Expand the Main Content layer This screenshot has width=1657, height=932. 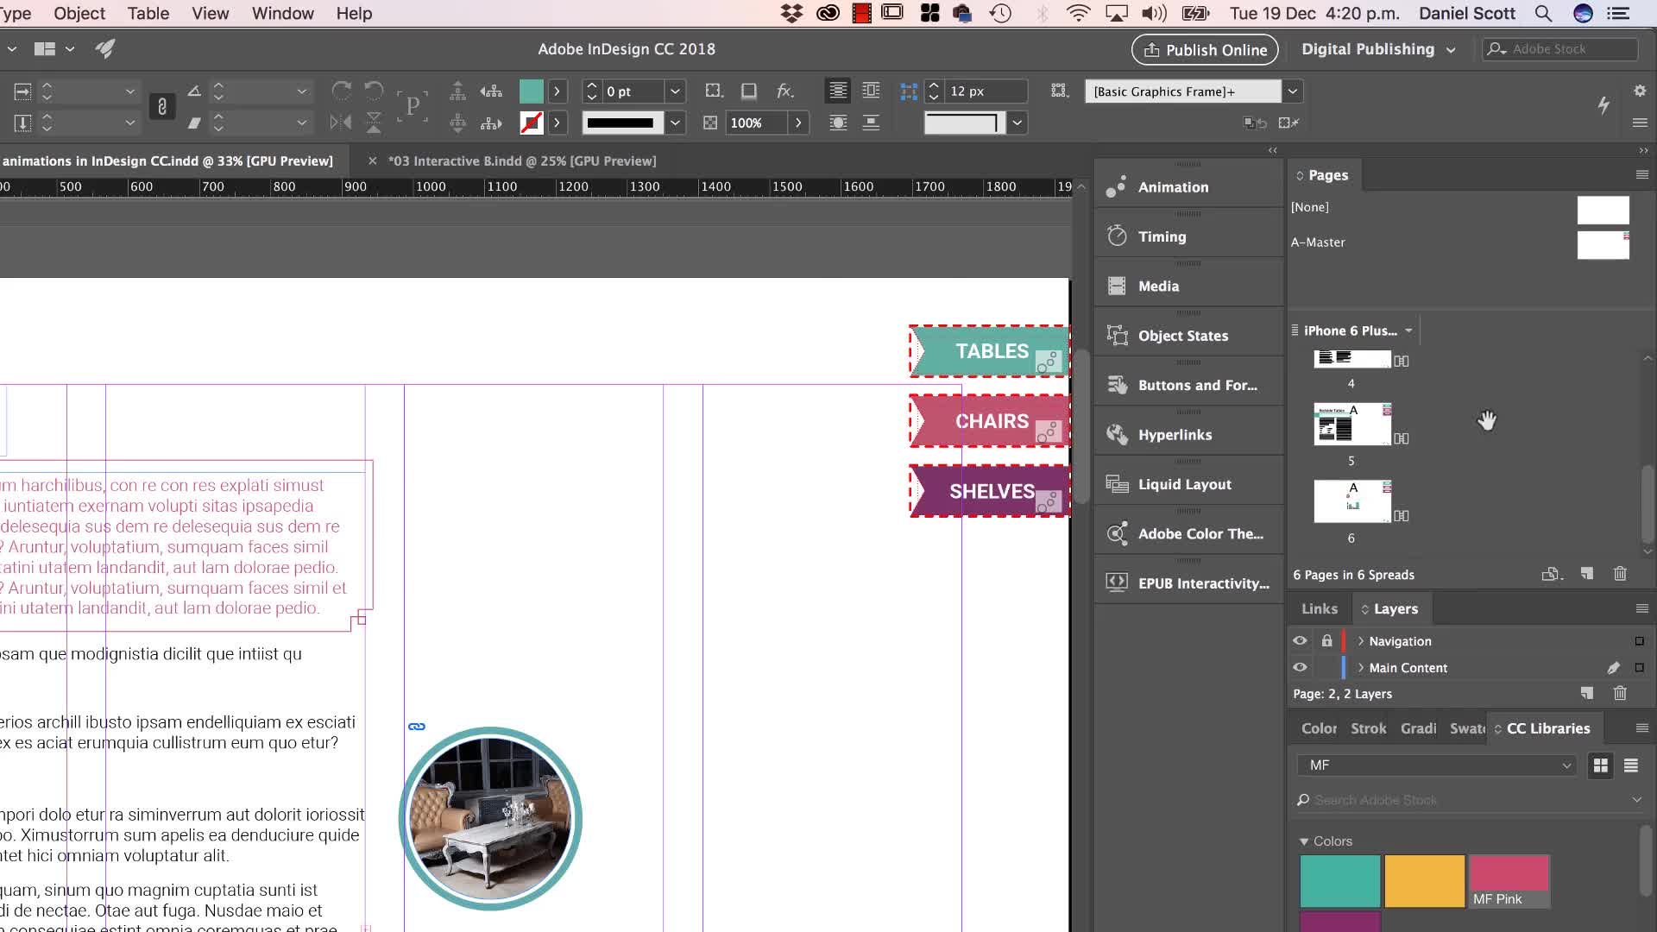coord(1361,668)
